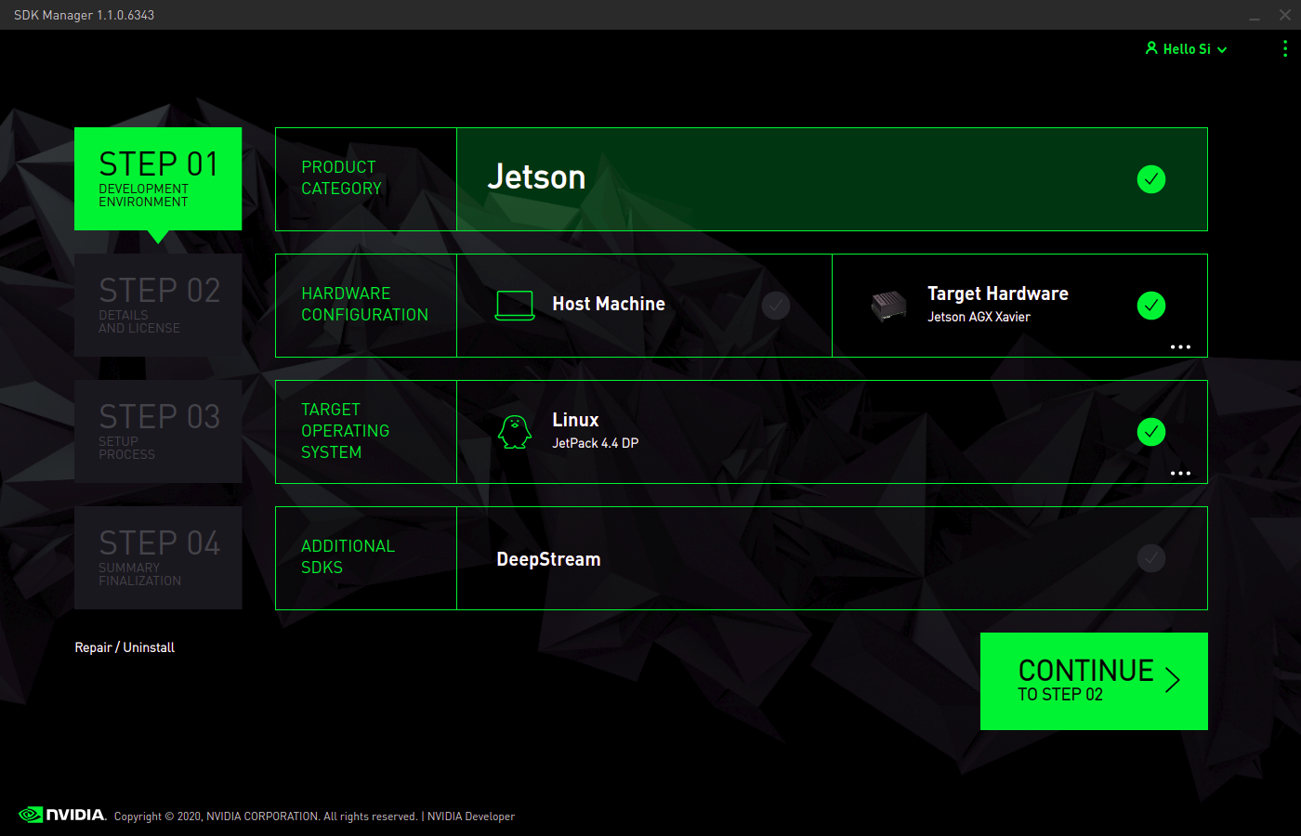Screen dimensions: 1301x836
Task: Click the JetPack 4.4 DP text
Action: click(595, 443)
